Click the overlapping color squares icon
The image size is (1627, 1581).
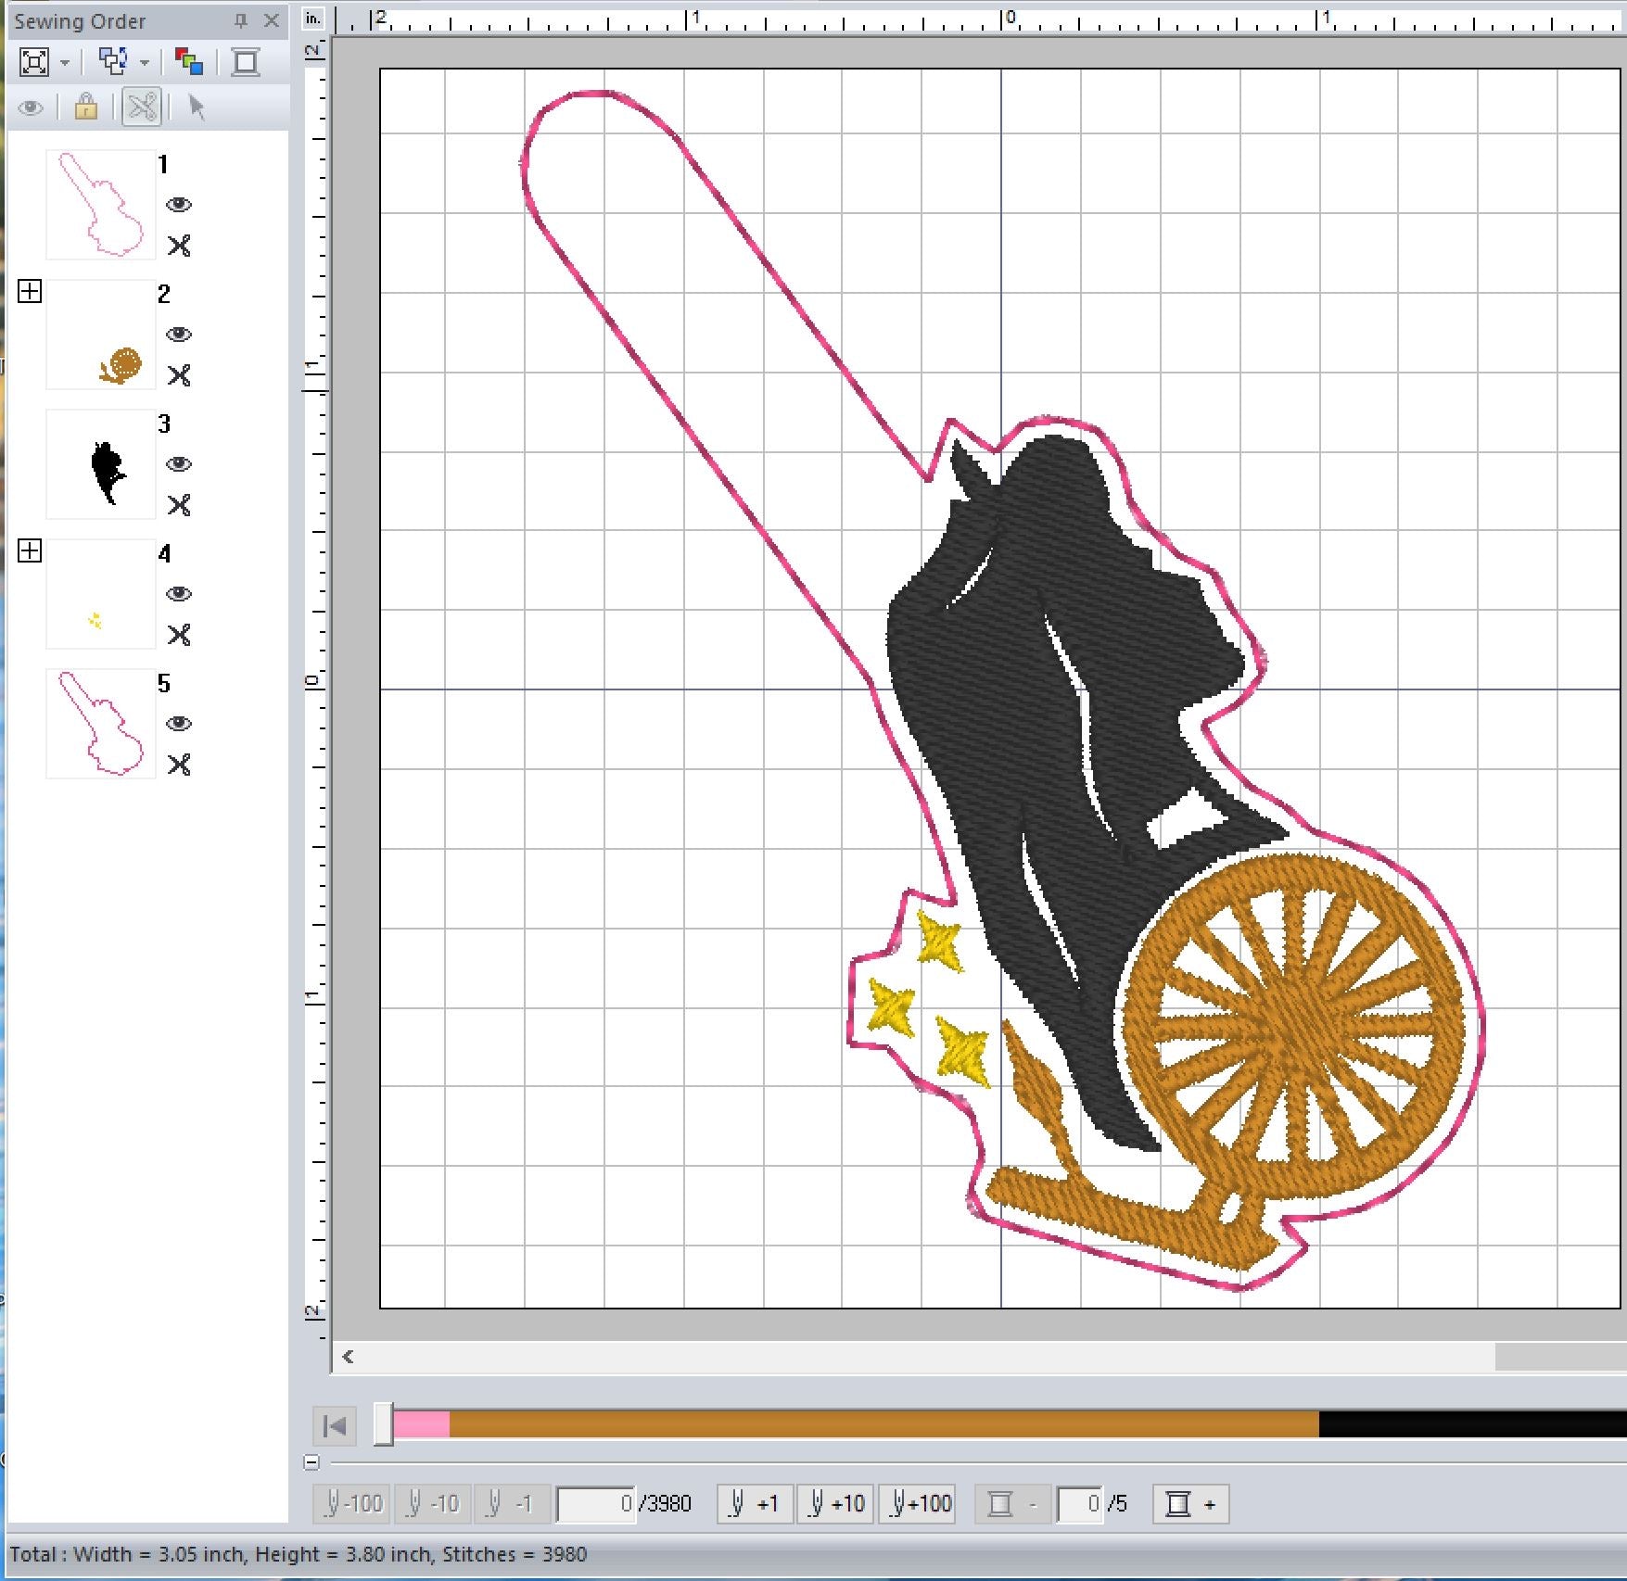point(189,62)
